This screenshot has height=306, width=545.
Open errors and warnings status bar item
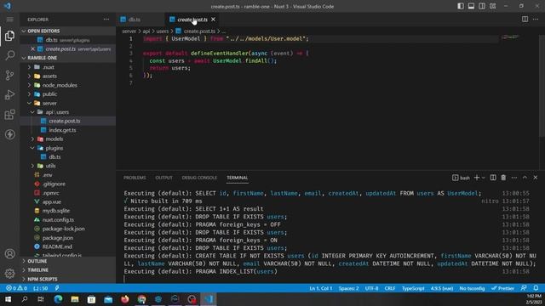pos(16,288)
